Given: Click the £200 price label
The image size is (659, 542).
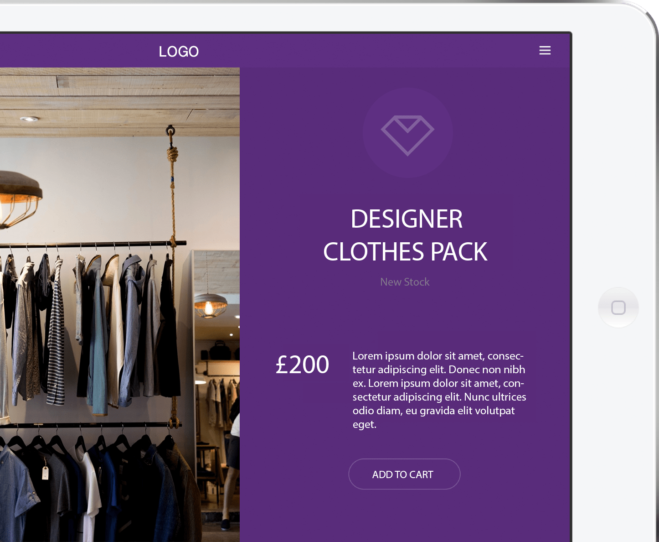Looking at the screenshot, I should click(x=302, y=365).
